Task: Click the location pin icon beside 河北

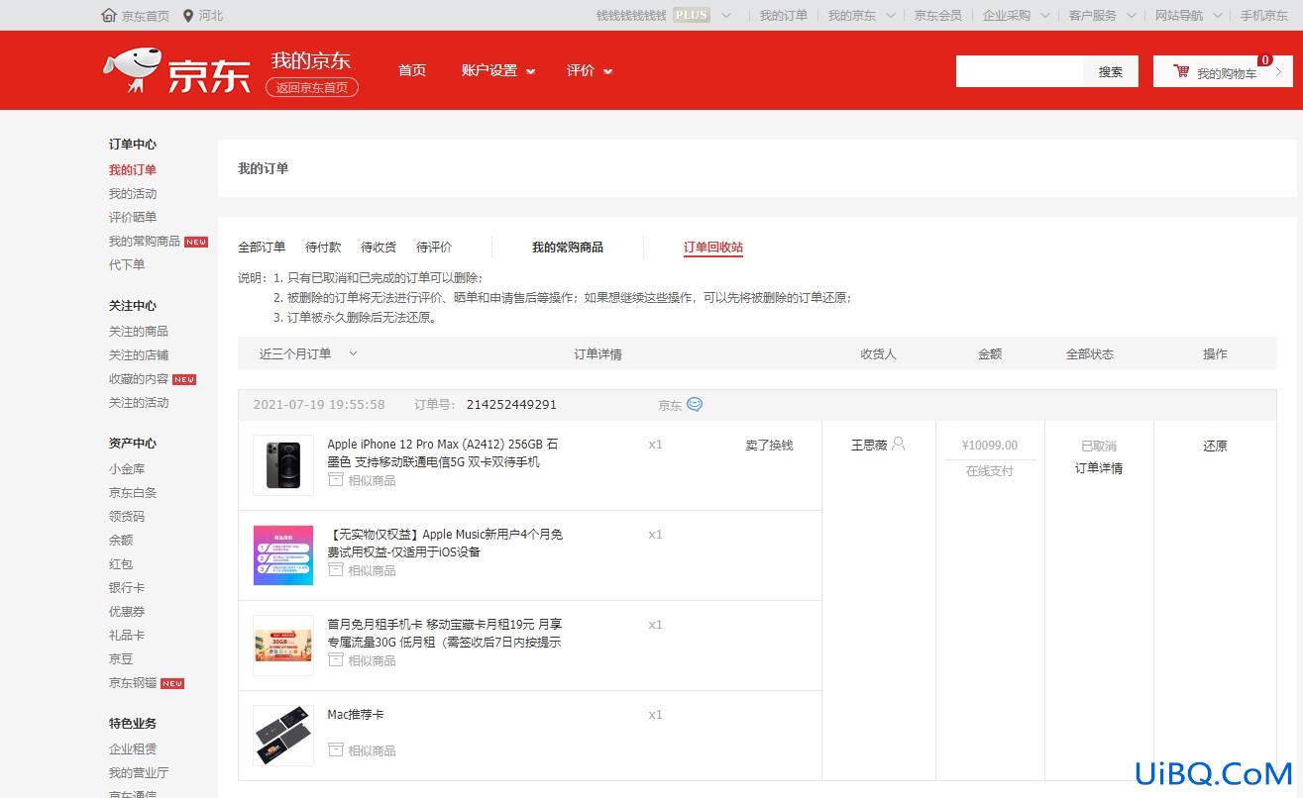Action: tap(188, 15)
